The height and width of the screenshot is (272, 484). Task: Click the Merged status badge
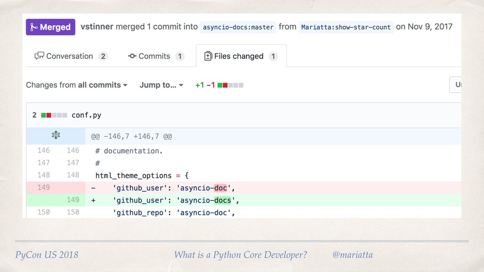point(51,27)
